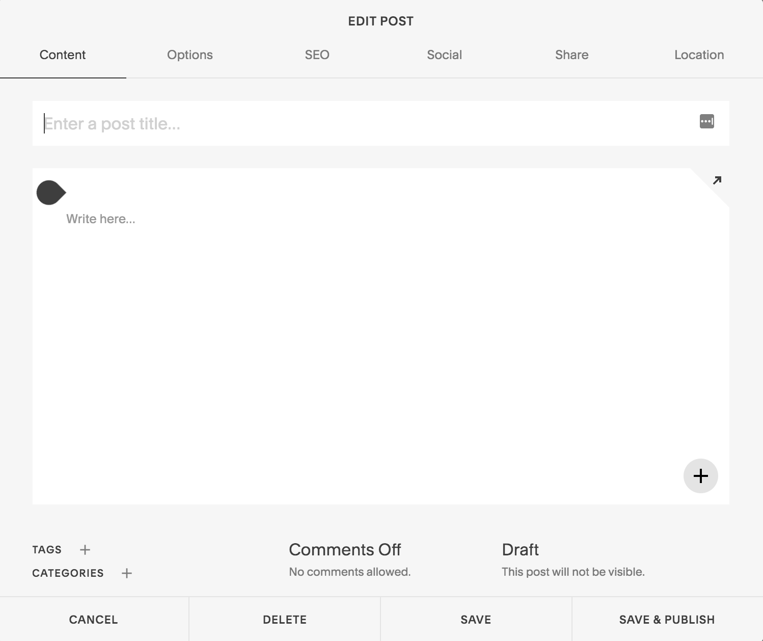The image size is (763, 641).
Task: Add a tag using the plus icon
Action: click(85, 550)
